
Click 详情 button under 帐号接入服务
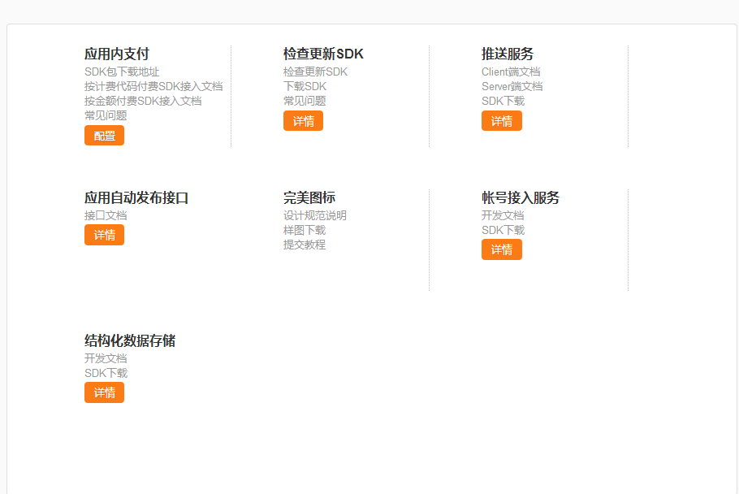(x=501, y=249)
